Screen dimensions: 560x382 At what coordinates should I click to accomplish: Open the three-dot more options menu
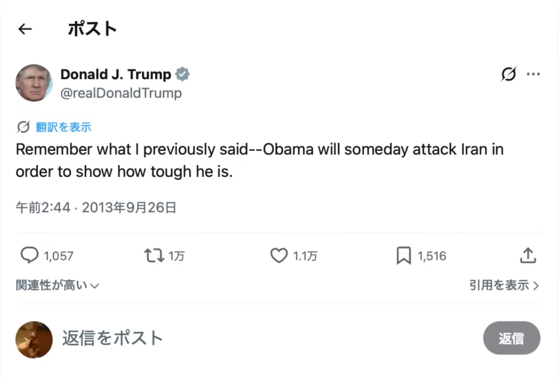[533, 74]
